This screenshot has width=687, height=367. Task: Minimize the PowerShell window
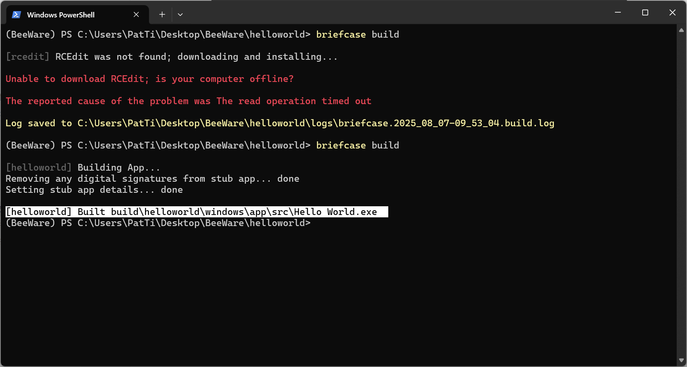(x=618, y=13)
